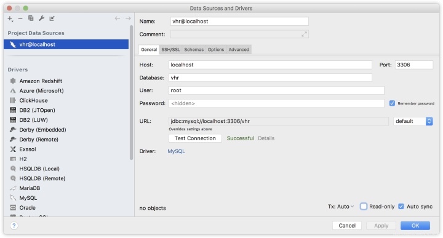Click the Test Connection button
Viewport: 443px width, 238px height.
pyautogui.click(x=195, y=138)
